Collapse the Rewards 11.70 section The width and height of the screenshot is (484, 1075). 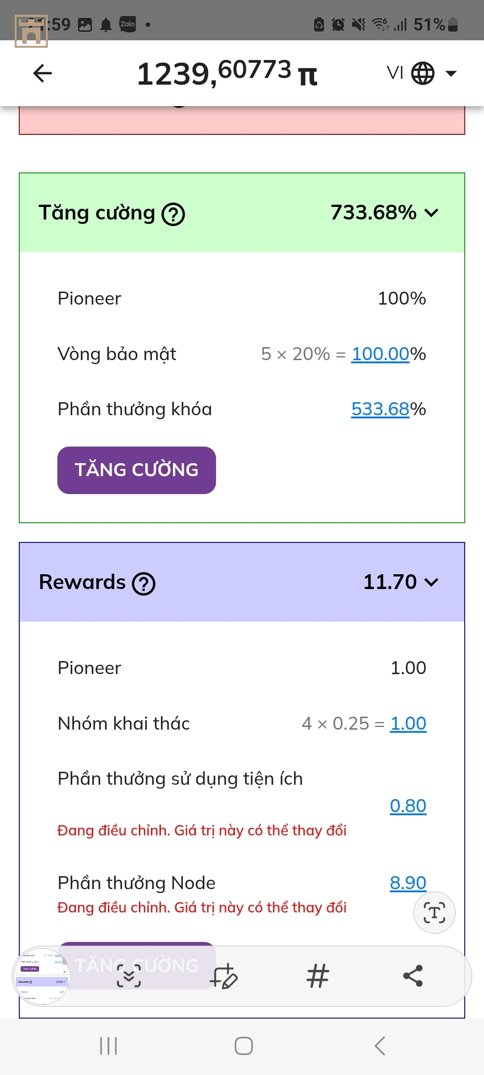(431, 582)
